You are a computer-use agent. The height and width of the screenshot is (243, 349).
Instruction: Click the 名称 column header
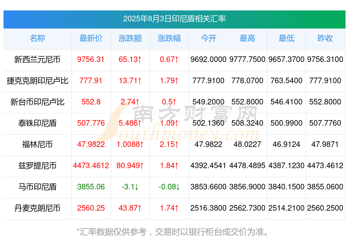coord(37,38)
